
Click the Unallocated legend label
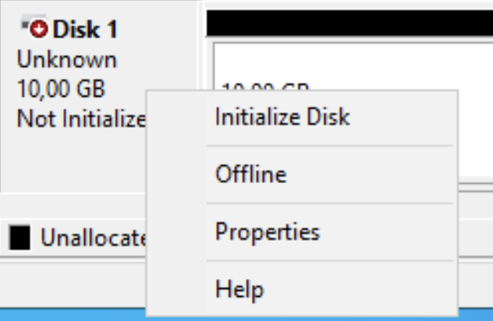point(94,237)
